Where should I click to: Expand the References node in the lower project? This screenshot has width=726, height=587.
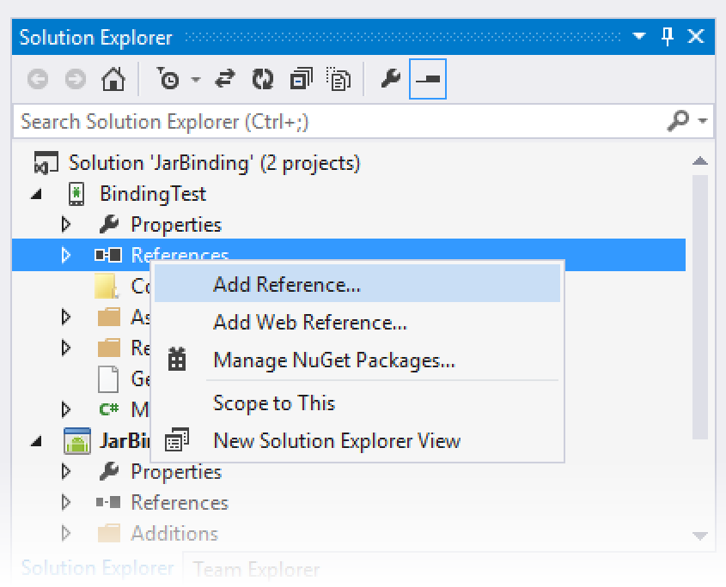tap(66, 503)
